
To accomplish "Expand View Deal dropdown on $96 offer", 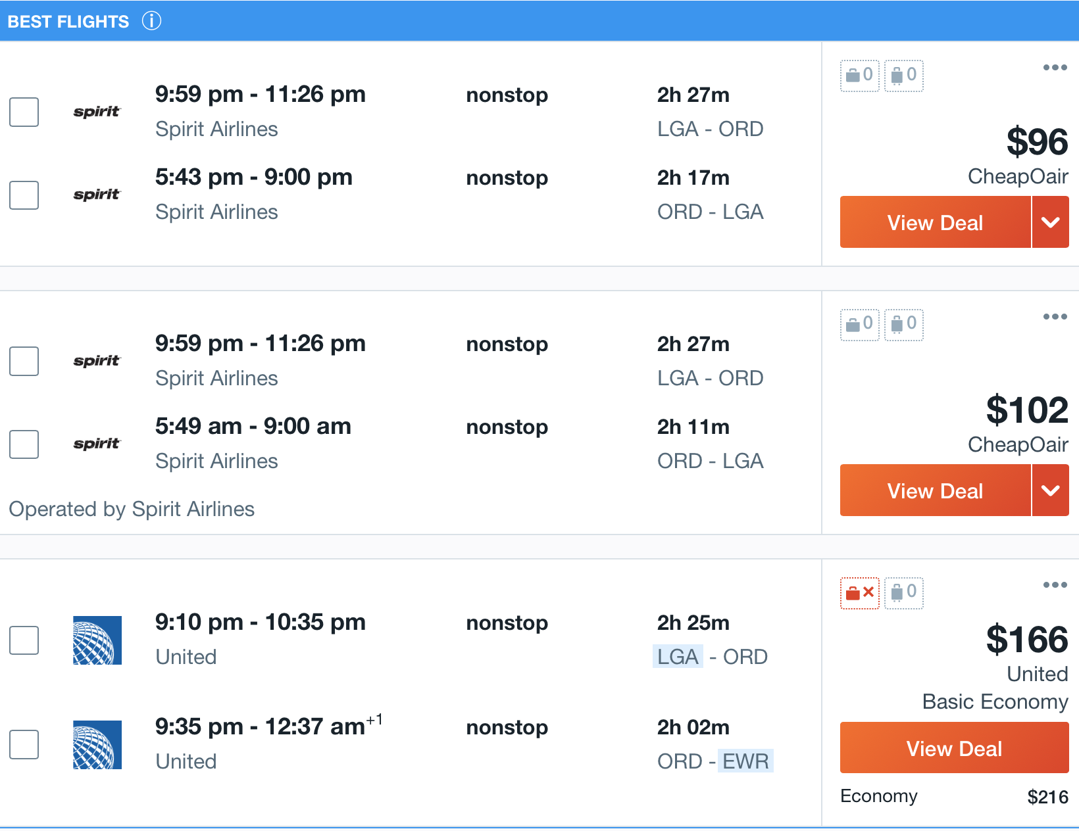I will pyautogui.click(x=1051, y=222).
